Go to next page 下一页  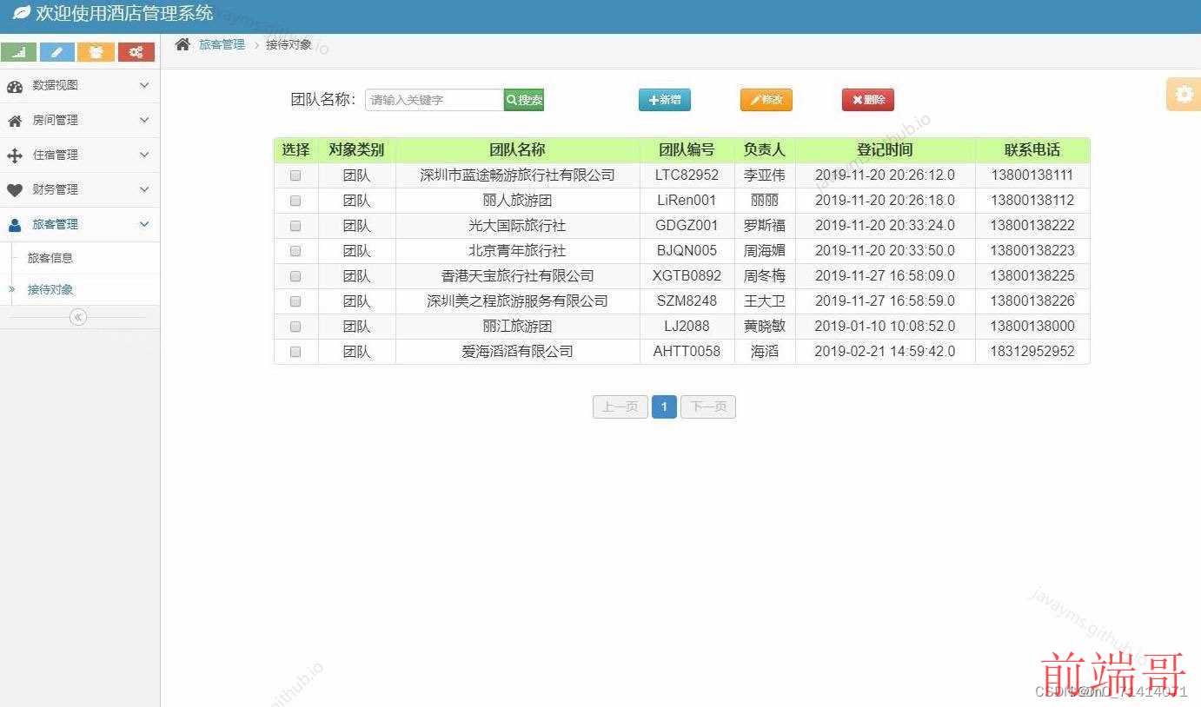click(708, 406)
